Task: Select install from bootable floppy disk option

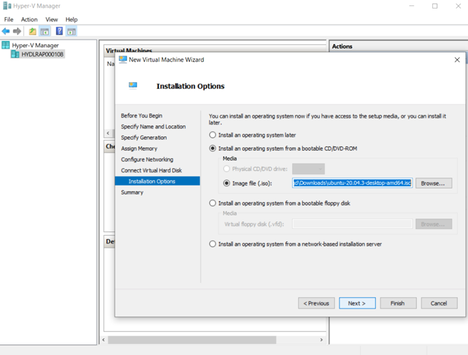Action: click(213, 203)
